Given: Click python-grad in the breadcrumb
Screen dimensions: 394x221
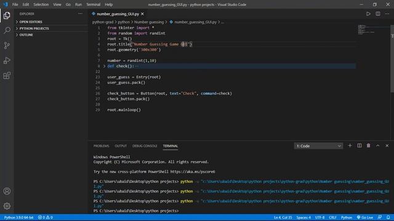Looking at the screenshot, I should coord(103,22).
